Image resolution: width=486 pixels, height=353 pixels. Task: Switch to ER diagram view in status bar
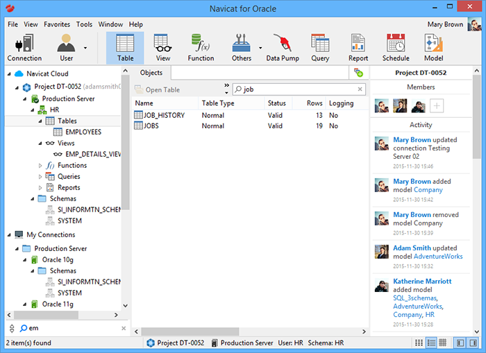click(443, 343)
